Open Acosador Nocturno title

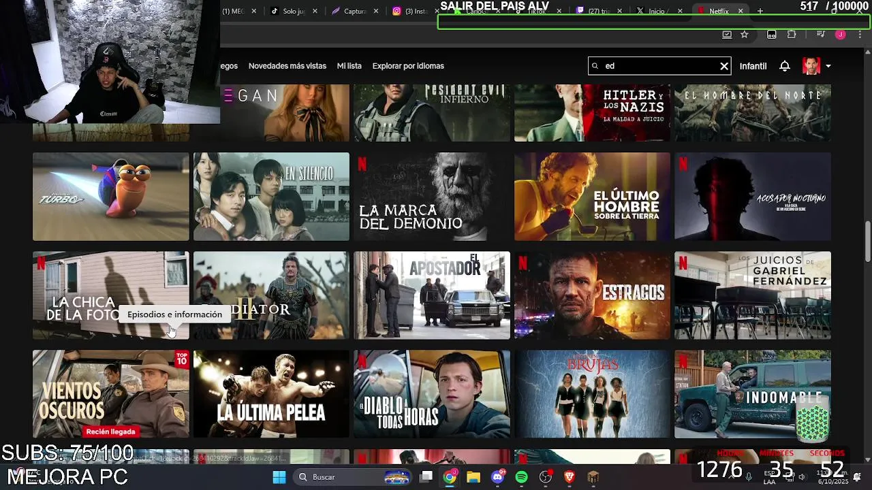753,197
